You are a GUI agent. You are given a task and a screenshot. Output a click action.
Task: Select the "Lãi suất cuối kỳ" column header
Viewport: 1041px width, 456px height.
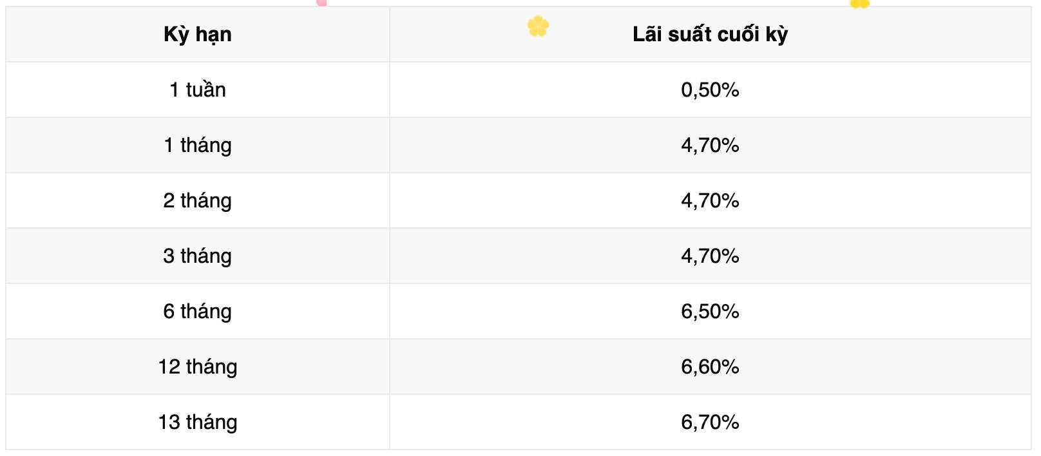(710, 34)
